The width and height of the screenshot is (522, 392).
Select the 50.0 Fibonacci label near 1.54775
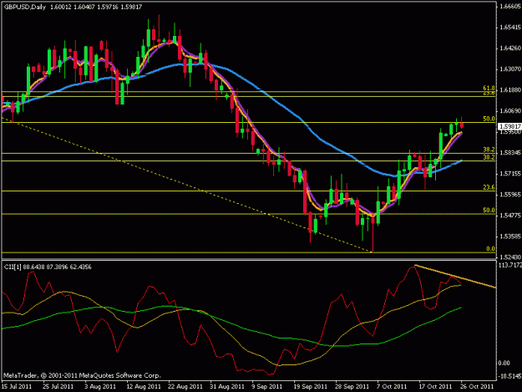[x=489, y=210]
